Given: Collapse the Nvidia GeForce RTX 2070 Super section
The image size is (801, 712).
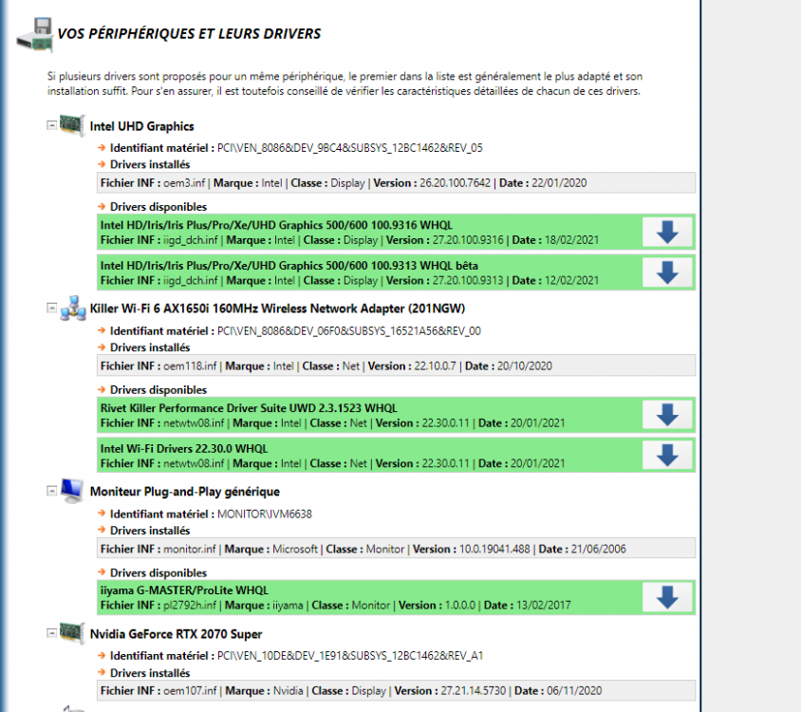Looking at the screenshot, I should tap(51, 633).
